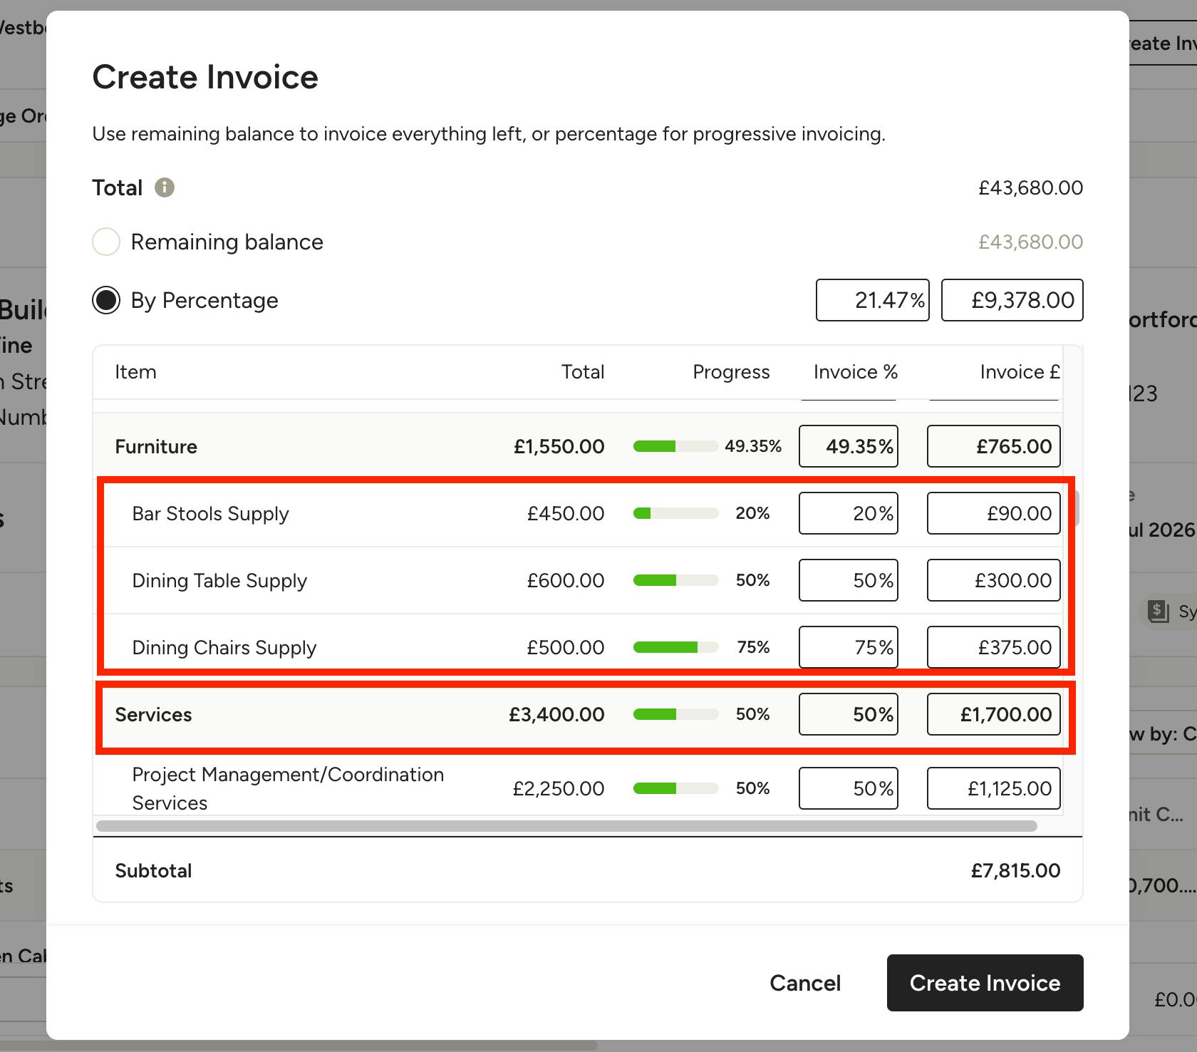
Task: Click the horizontal scrollbar under the items table
Action: point(566,826)
